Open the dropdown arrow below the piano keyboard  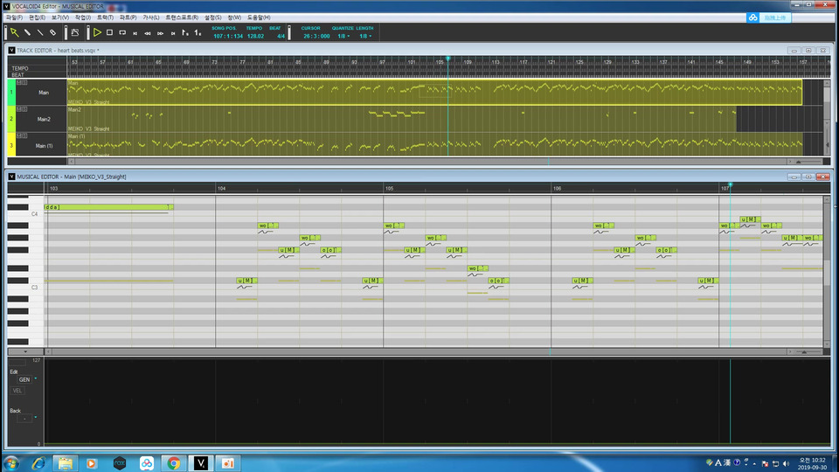(25, 351)
